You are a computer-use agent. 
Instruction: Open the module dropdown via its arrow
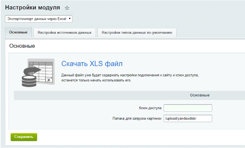click(70, 19)
